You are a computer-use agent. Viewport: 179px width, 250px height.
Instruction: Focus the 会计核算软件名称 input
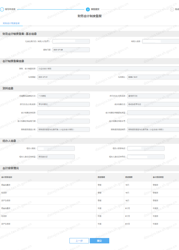coord(63,113)
